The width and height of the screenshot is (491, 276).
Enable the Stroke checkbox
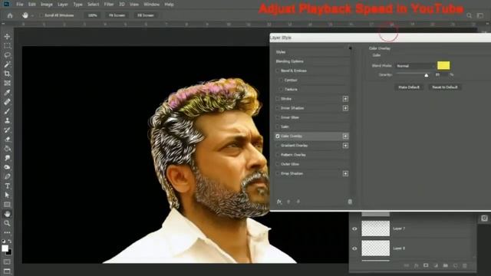pos(278,99)
